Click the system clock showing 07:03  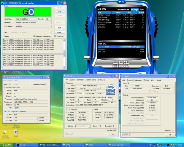(x=180, y=145)
